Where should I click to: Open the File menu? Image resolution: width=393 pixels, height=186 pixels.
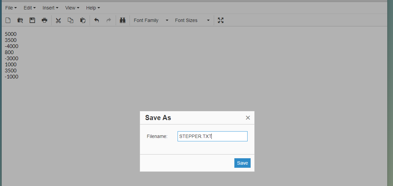11,8
